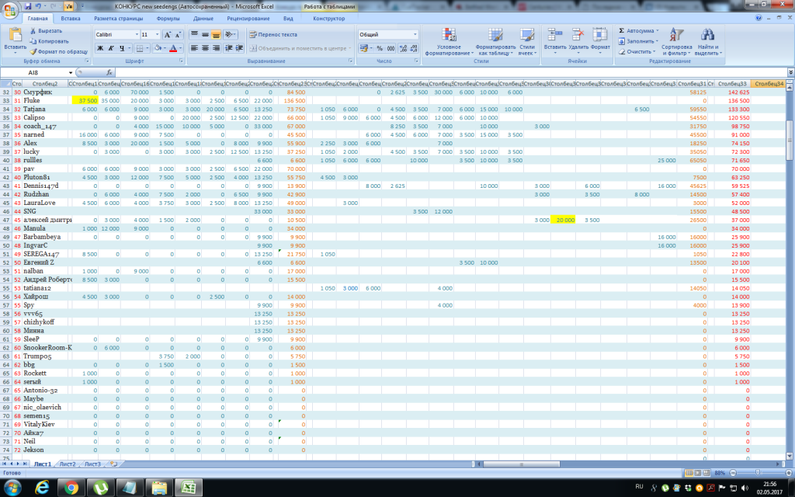Open the Рецензирование ribbon tab
This screenshot has width=795, height=497.
pos(248,19)
